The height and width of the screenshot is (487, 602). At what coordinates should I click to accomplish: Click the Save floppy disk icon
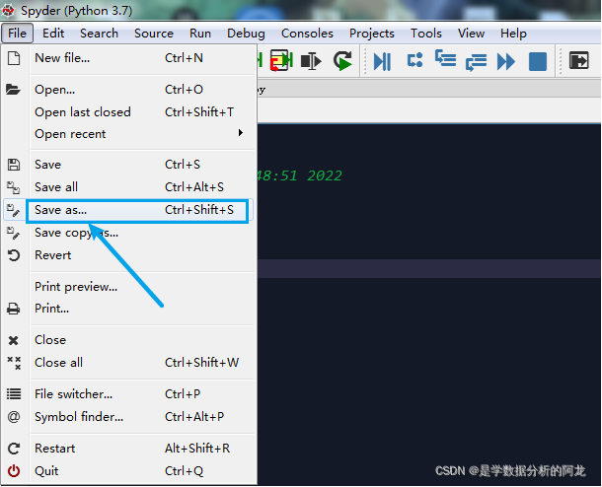pyautogui.click(x=14, y=165)
